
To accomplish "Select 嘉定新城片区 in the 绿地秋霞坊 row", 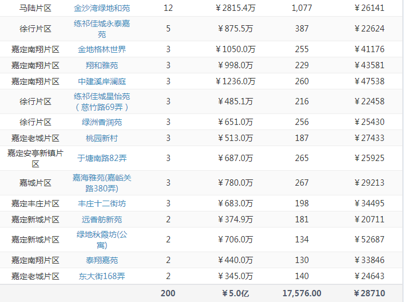I will [x=35, y=240].
